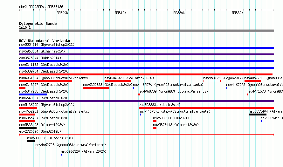
Task: Open the nsv953128 (Dogan2014) label
Action: 223,78
